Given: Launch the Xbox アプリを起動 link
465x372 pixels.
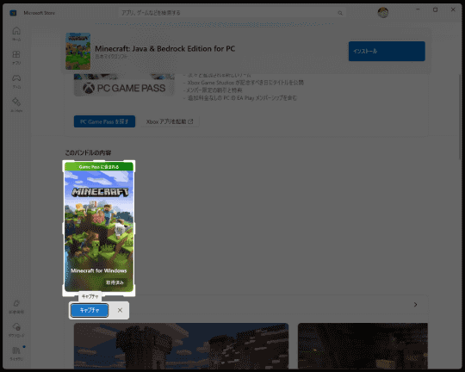Looking at the screenshot, I should [x=170, y=121].
